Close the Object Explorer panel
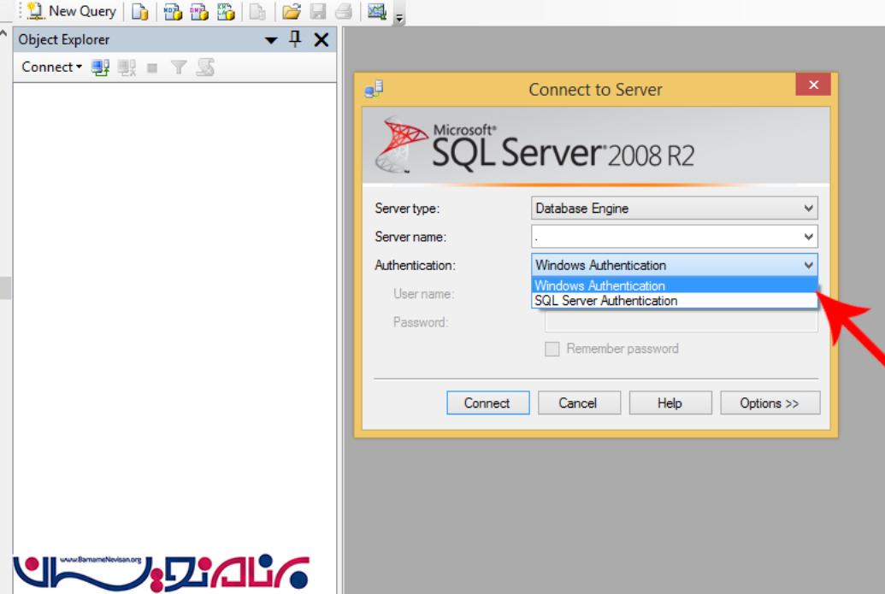The width and height of the screenshot is (885, 594). click(321, 39)
